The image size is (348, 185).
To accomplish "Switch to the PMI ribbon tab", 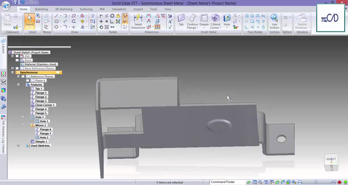I will tap(102, 9).
